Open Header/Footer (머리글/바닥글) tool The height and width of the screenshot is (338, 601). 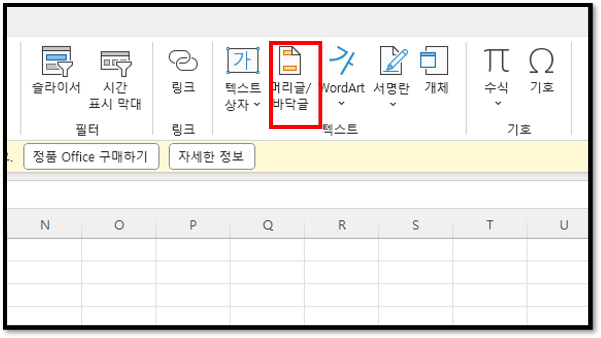290,61
